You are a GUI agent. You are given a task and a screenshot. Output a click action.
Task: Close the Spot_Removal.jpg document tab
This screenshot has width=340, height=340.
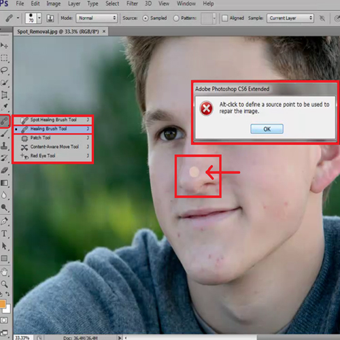tap(104, 31)
